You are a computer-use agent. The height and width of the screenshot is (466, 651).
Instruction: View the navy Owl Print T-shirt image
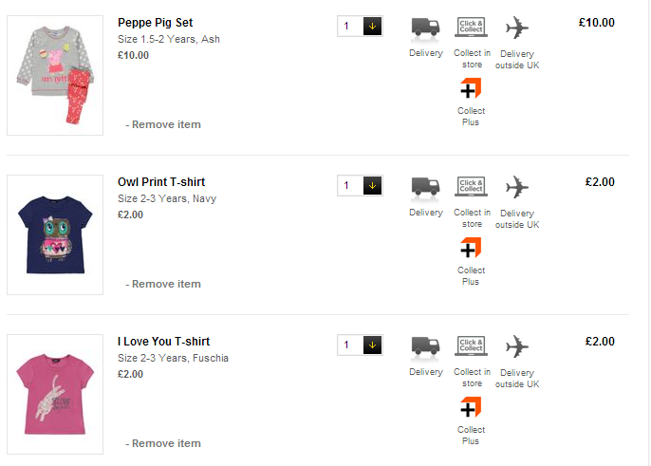55,234
